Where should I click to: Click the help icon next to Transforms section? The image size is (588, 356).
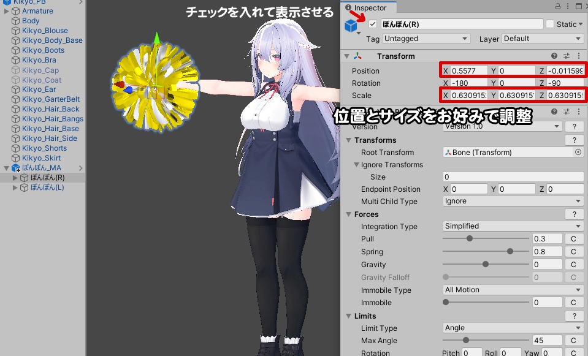pos(574,140)
